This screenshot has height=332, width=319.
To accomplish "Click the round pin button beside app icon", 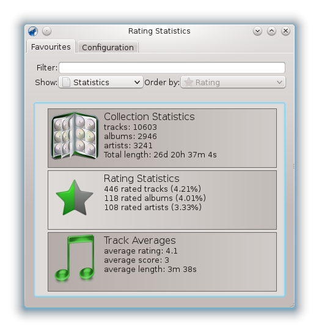I will [46, 31].
